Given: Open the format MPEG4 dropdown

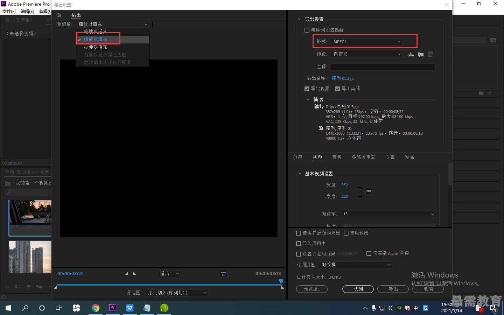Looking at the screenshot, I should click(366, 42).
